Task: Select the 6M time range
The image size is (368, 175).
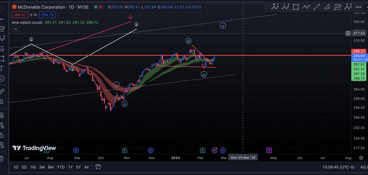Action: click(x=51, y=167)
